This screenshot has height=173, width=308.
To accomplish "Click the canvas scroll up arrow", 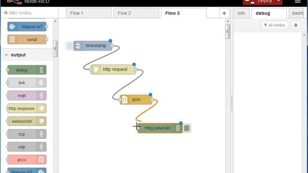I will click(x=228, y=21).
